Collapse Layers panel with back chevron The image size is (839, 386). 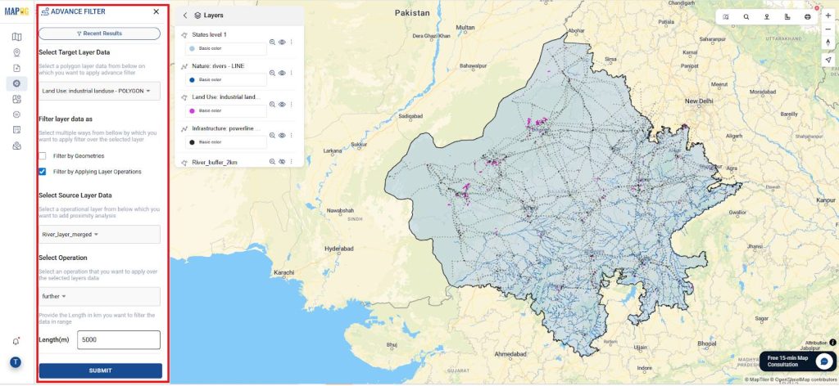(185, 16)
